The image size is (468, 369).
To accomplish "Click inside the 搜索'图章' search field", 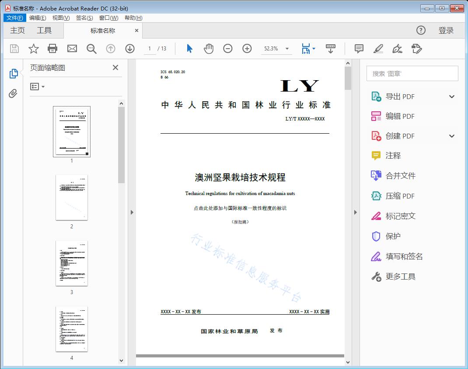I will pyautogui.click(x=412, y=73).
